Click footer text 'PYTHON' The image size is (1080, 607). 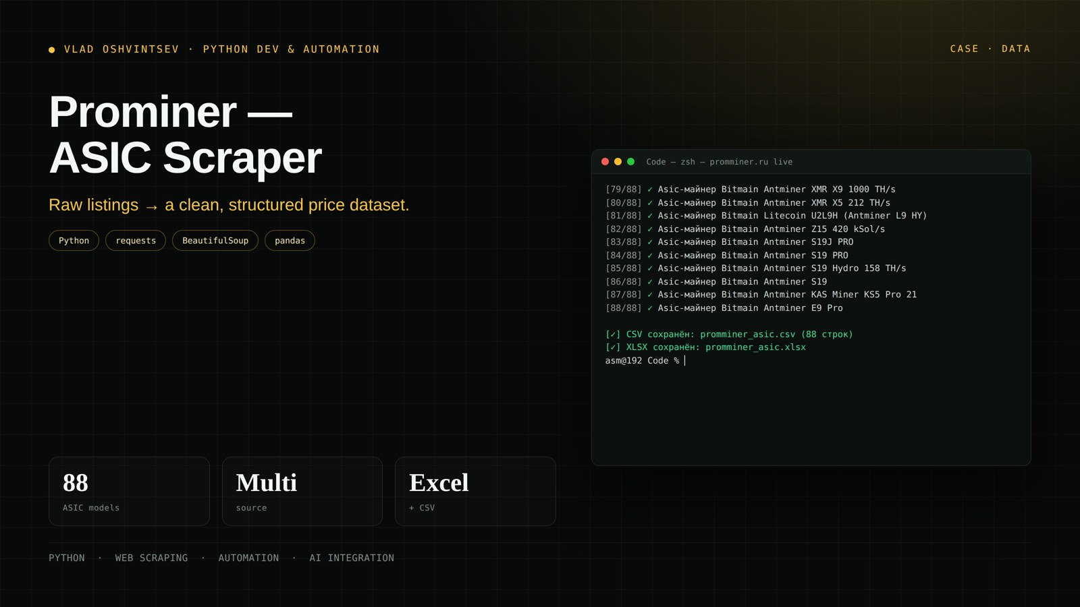tap(67, 558)
